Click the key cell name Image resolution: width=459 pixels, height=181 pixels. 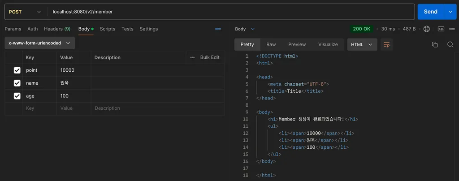(39, 83)
